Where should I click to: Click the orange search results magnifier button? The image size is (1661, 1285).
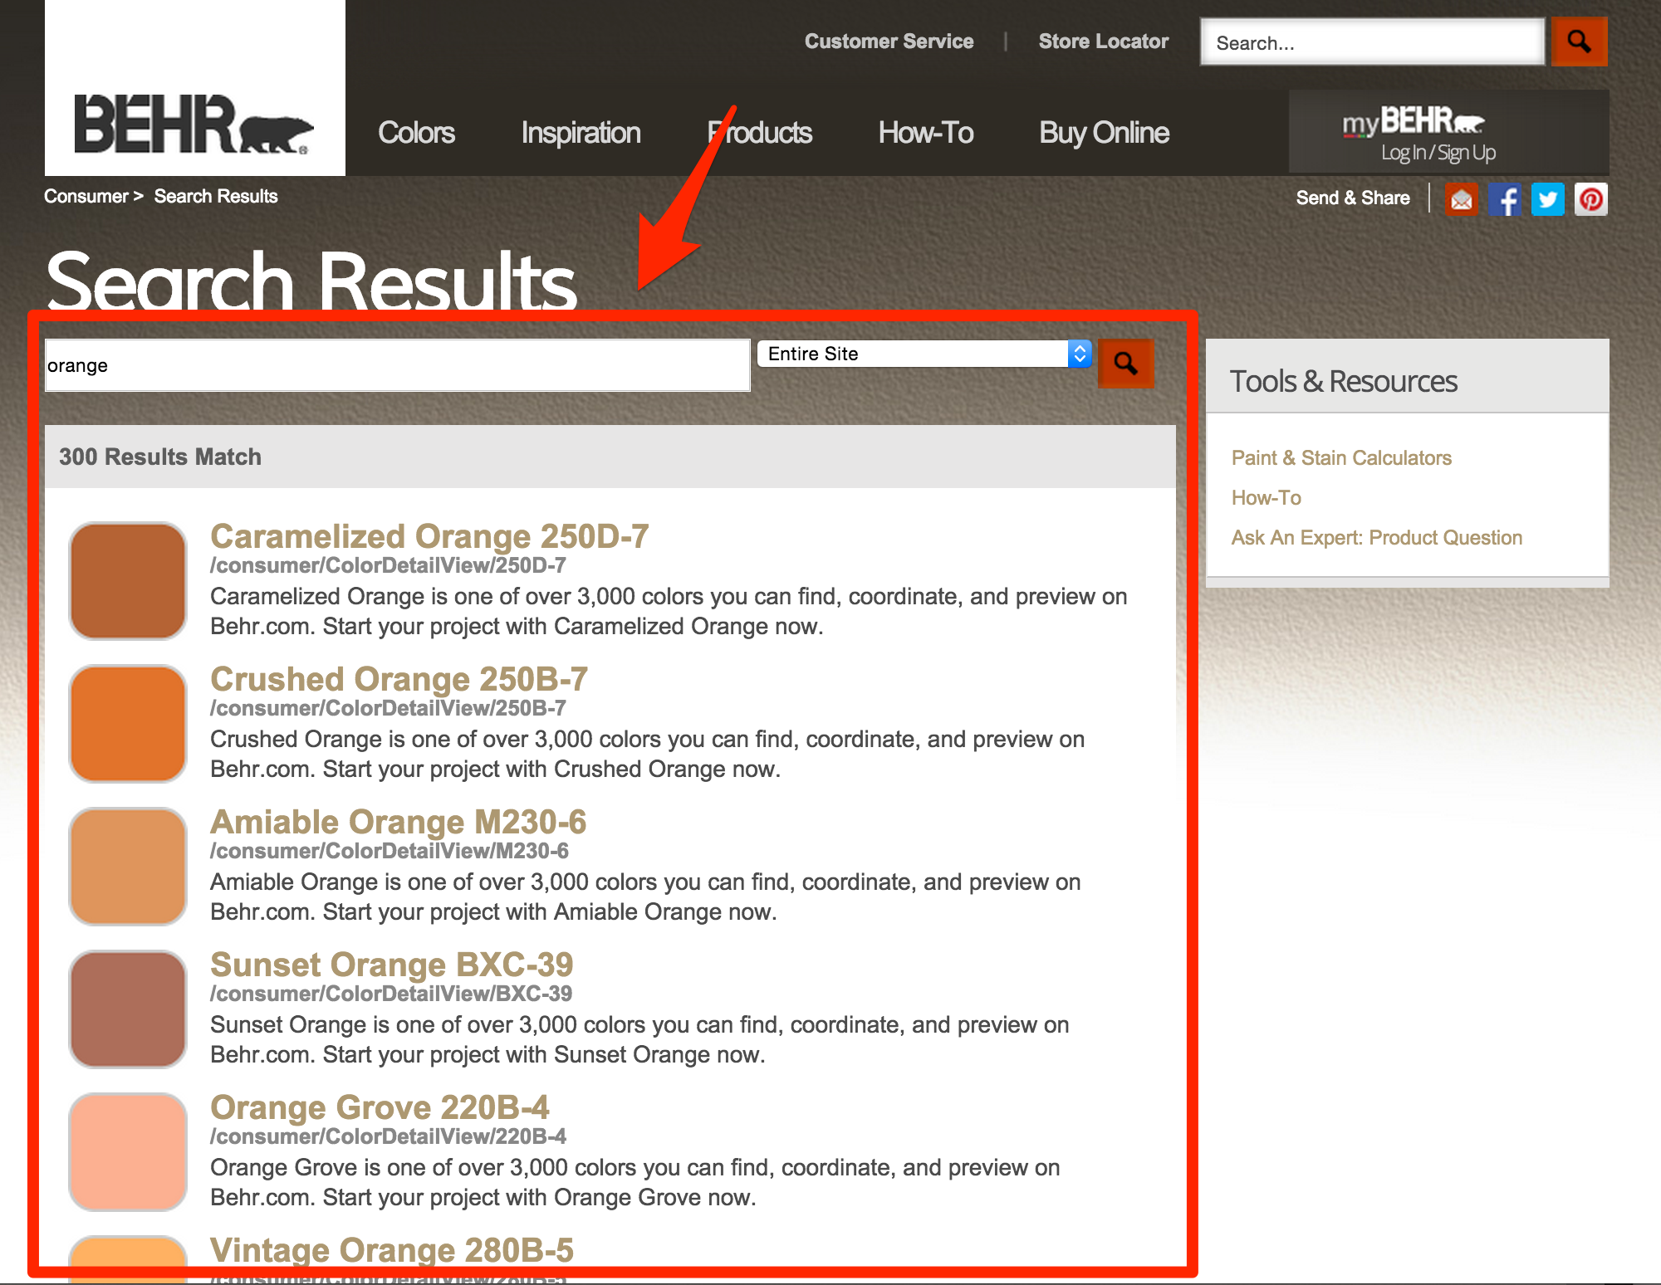coord(1125,364)
